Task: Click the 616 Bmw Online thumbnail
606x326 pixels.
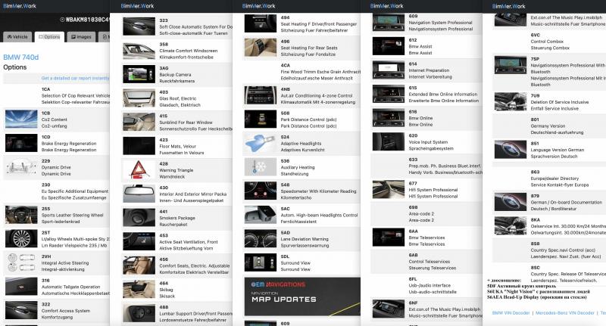Action: pos(389,118)
